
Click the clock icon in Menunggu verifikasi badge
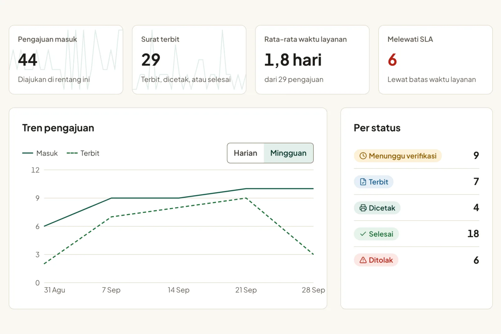[x=363, y=156]
